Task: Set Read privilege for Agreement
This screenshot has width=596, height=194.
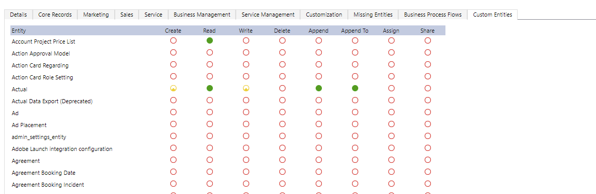Action: [x=209, y=160]
